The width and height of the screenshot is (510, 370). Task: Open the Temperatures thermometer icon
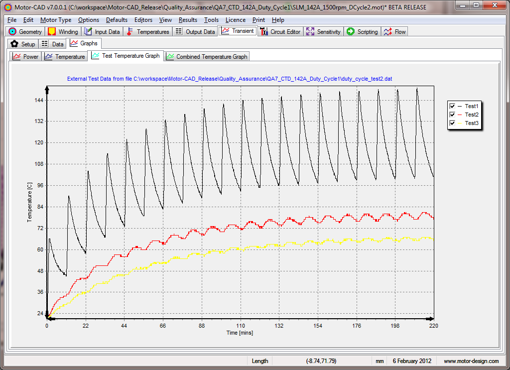130,31
